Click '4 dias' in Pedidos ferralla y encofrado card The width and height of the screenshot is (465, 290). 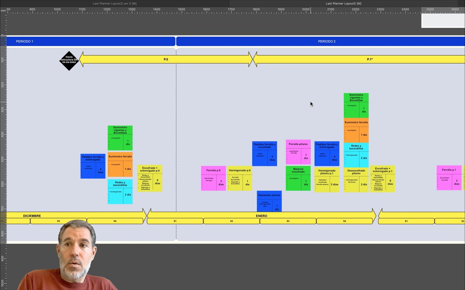tap(272, 158)
